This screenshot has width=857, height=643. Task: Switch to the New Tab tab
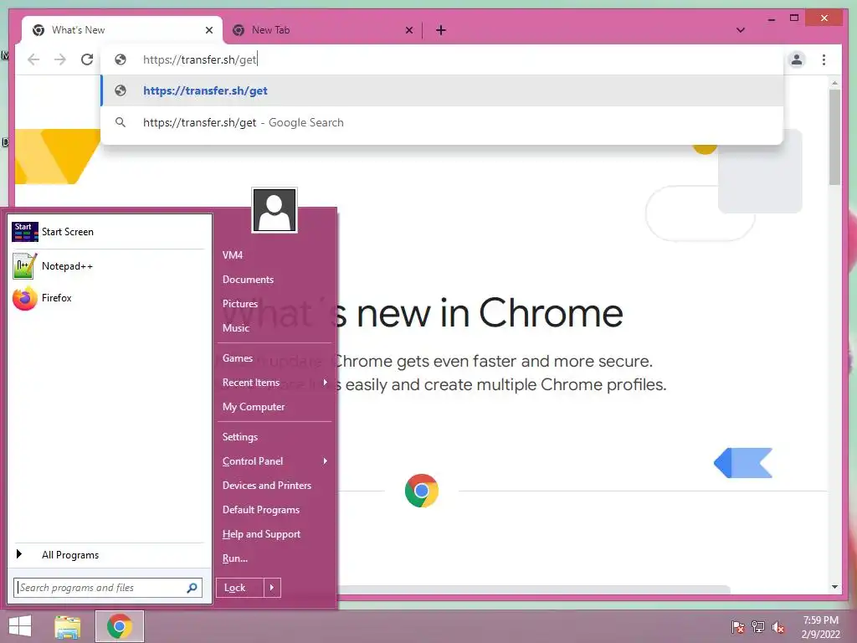click(322, 30)
